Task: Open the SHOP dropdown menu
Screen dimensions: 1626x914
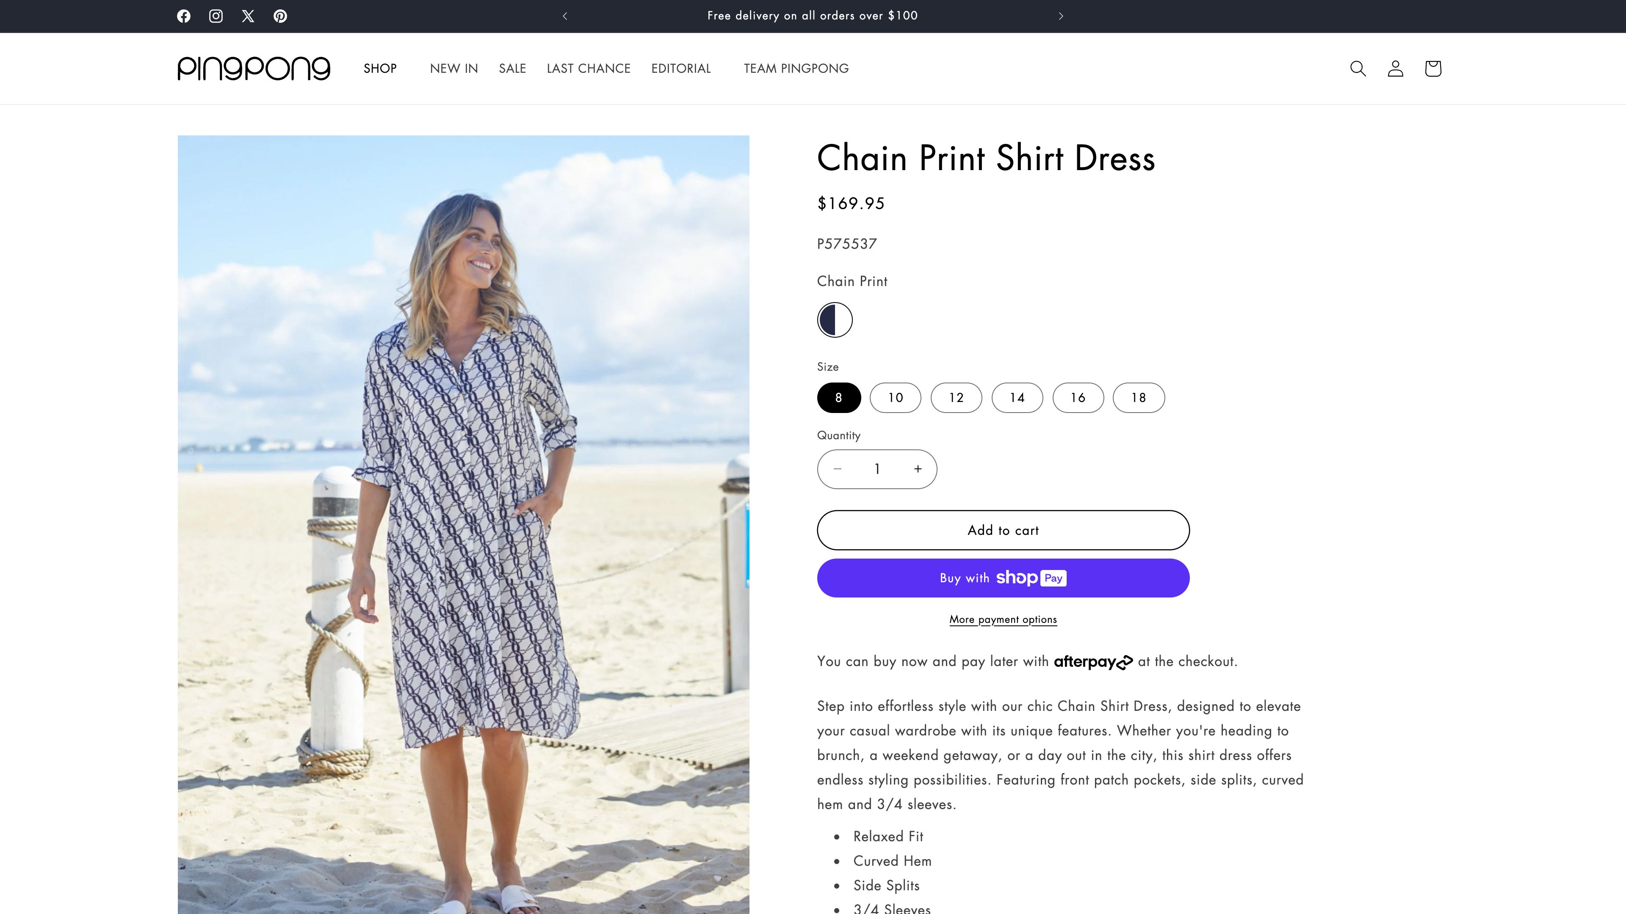Action: tap(380, 68)
